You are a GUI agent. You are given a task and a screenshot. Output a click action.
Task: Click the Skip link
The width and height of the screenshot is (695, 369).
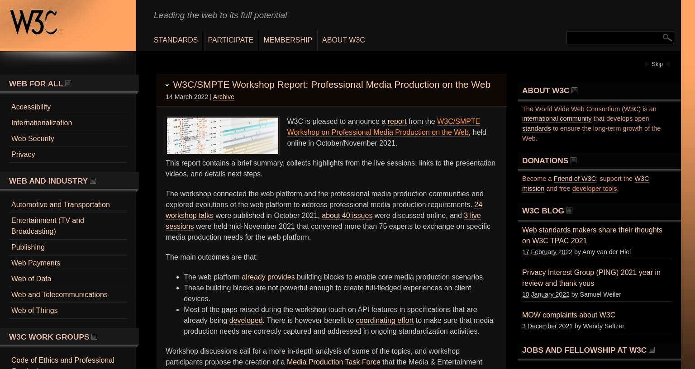657,64
